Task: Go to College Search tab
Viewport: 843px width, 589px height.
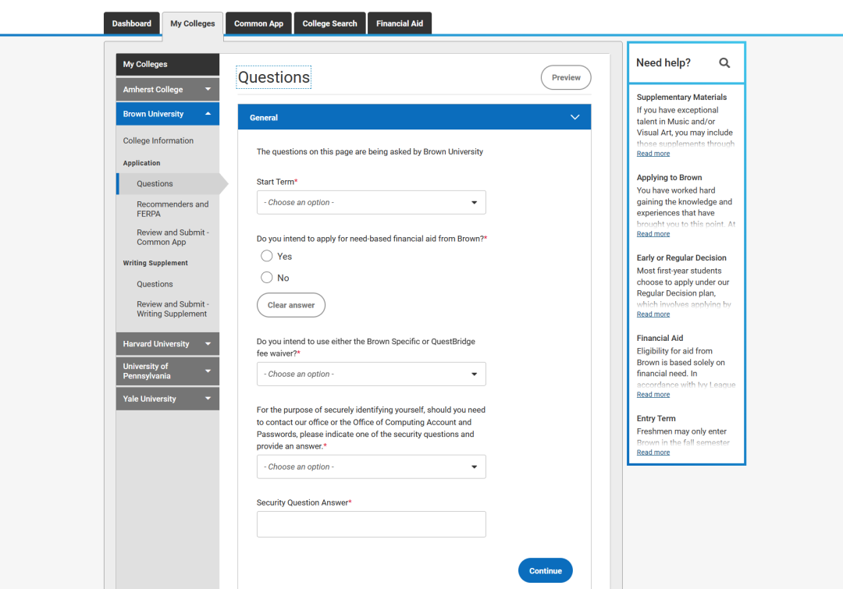Action: [329, 23]
